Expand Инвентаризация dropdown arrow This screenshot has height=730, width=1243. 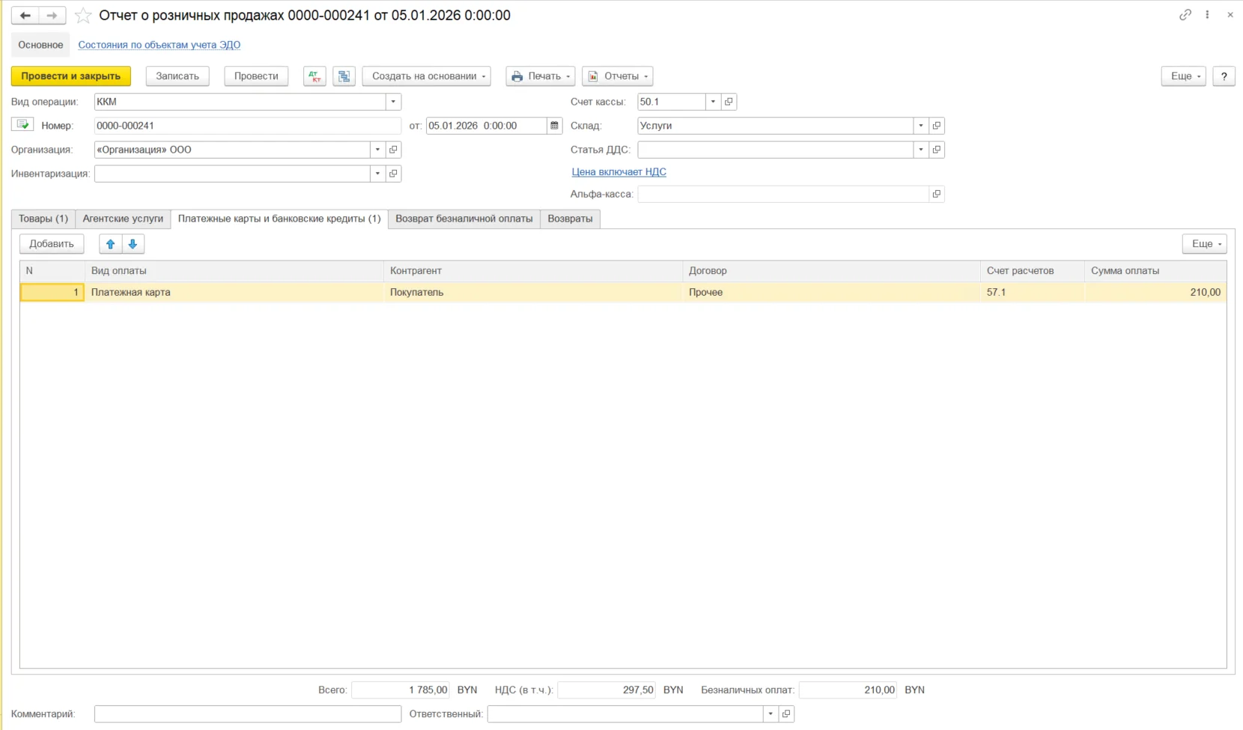pos(377,174)
